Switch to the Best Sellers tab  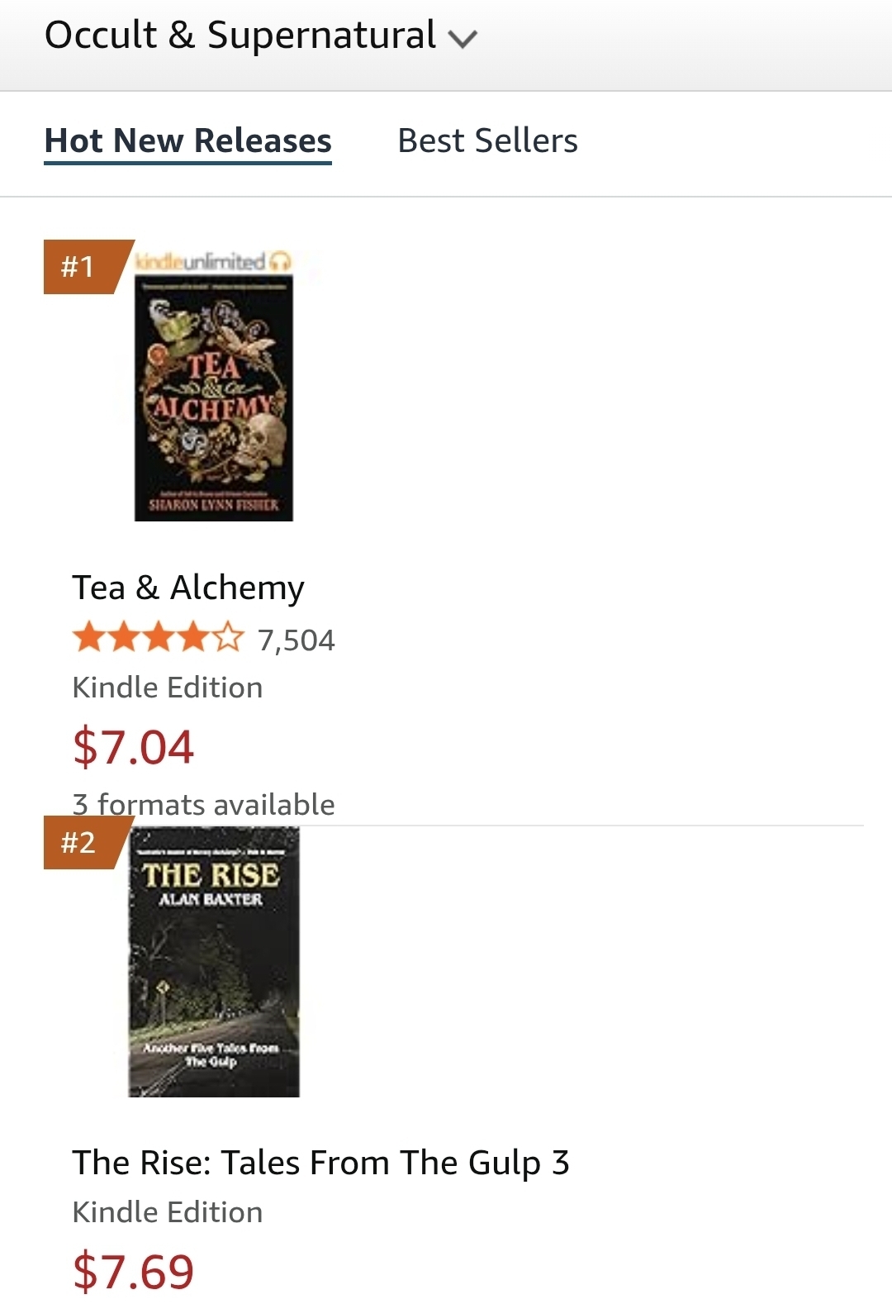(487, 141)
